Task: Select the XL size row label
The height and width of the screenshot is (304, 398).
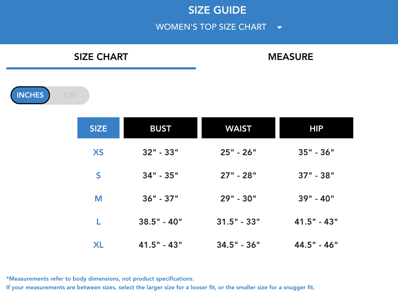Action: (98, 245)
